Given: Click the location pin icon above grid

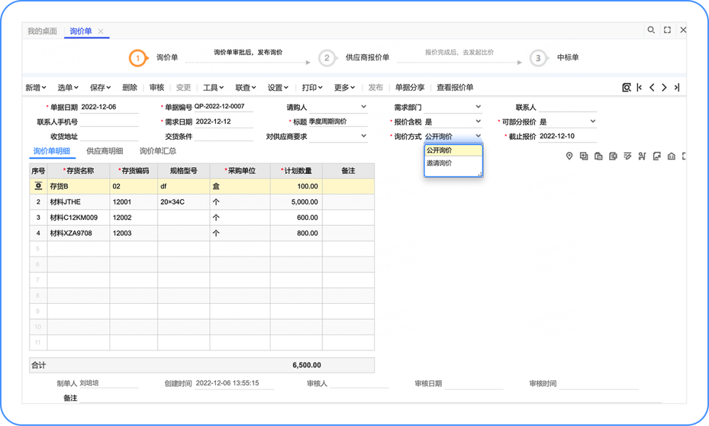Looking at the screenshot, I should [x=569, y=156].
